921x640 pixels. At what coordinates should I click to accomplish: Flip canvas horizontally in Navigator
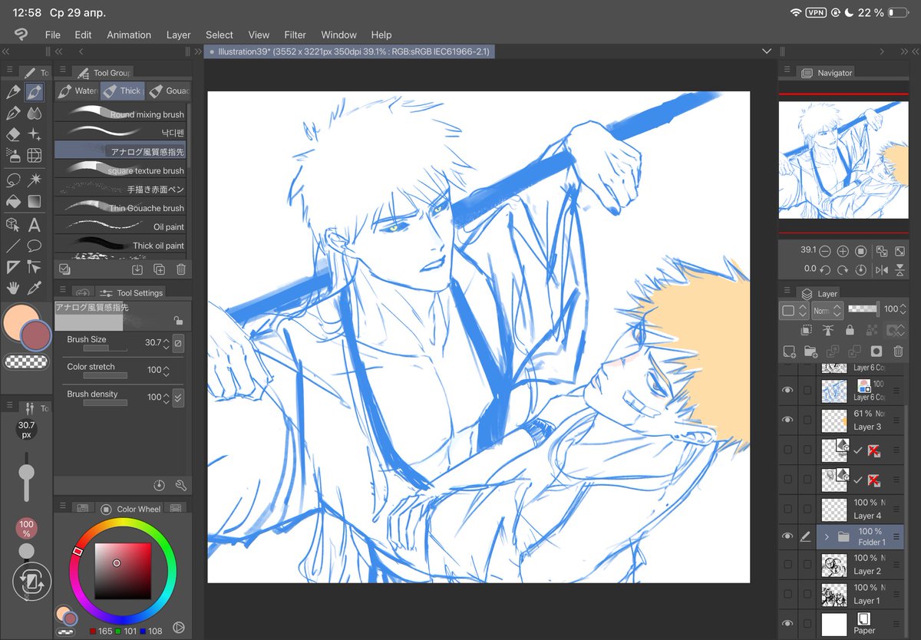(882, 269)
